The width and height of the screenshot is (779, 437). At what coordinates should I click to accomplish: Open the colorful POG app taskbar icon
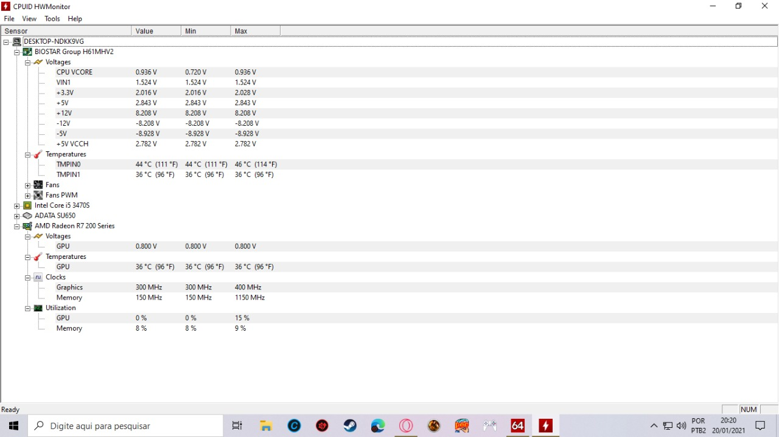[x=462, y=426]
